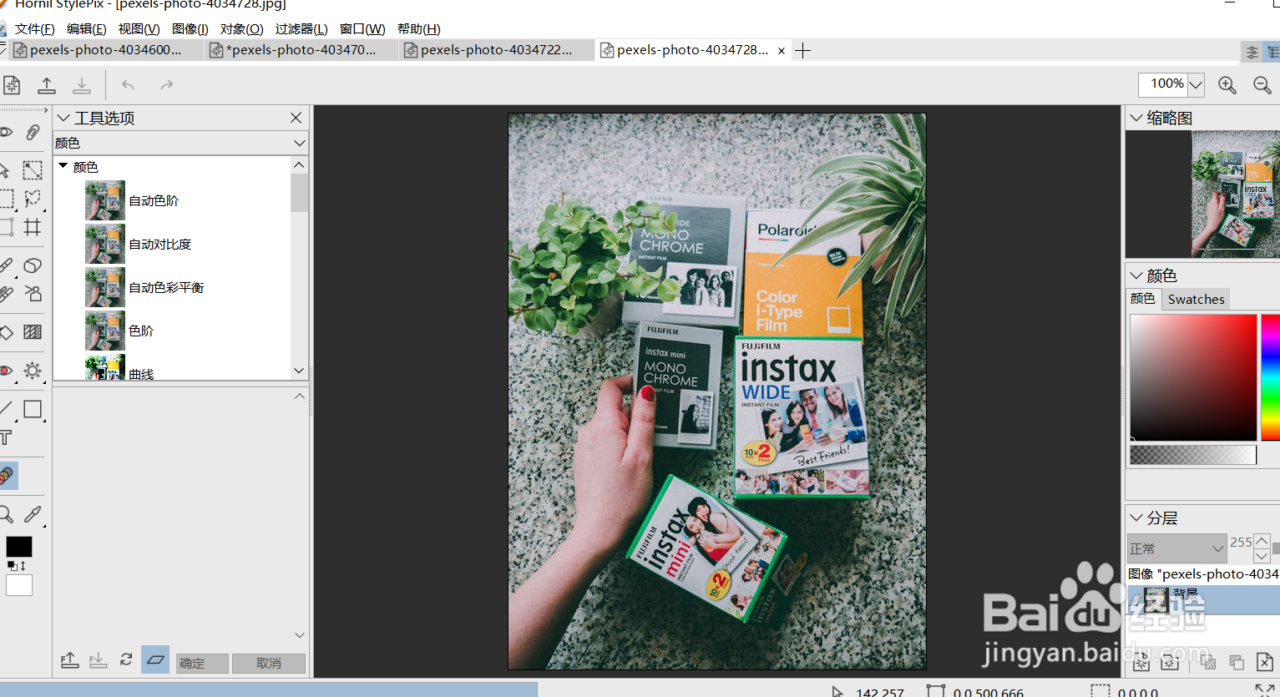
Task: Increase layer opacity with up stepper
Action: click(1262, 541)
